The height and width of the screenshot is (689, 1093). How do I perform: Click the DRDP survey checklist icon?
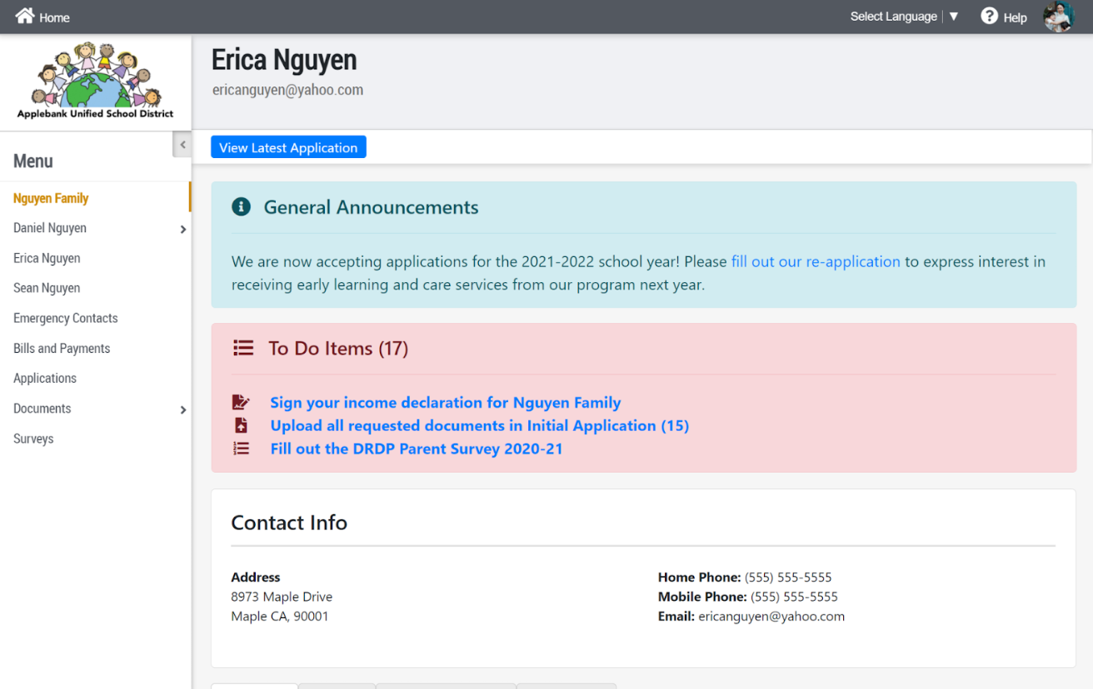pyautogui.click(x=241, y=449)
